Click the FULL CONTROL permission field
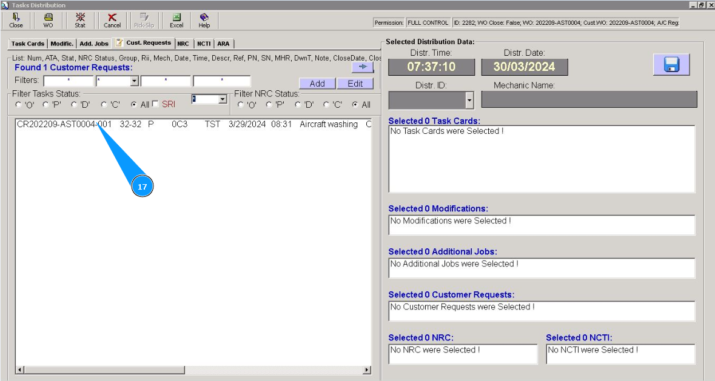715x381 pixels. tap(428, 23)
